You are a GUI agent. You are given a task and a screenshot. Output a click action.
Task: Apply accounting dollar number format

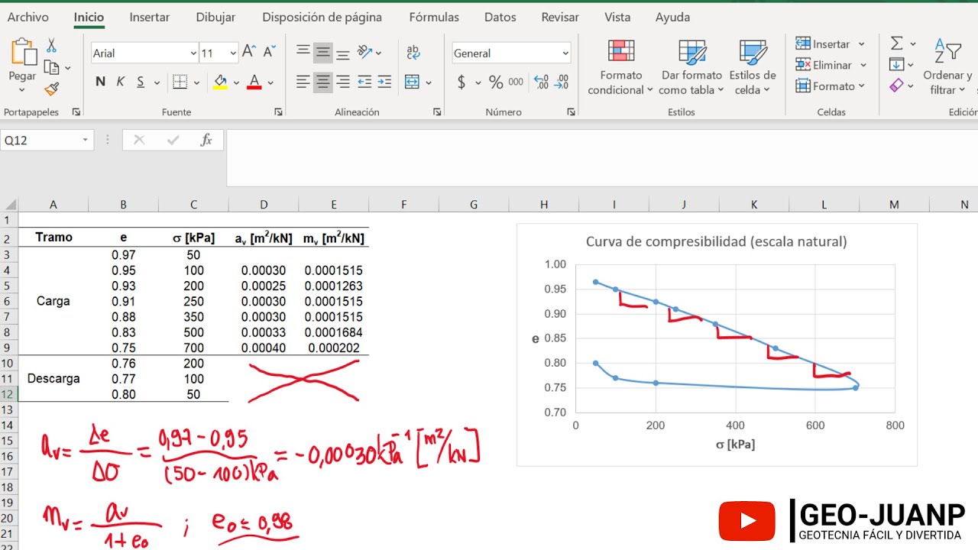point(461,82)
